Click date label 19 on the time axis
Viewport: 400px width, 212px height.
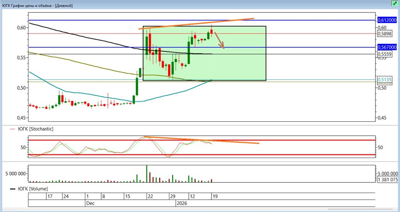click(x=214, y=197)
